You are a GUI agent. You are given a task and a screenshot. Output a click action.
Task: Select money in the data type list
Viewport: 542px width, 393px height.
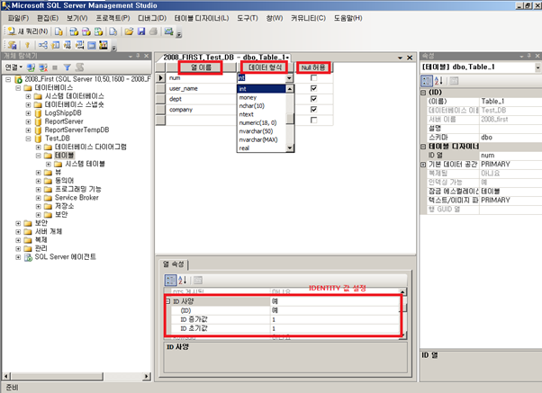262,98
